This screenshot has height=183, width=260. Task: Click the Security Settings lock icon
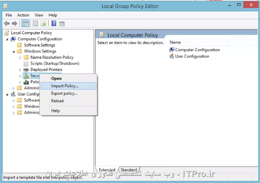coord(26,76)
